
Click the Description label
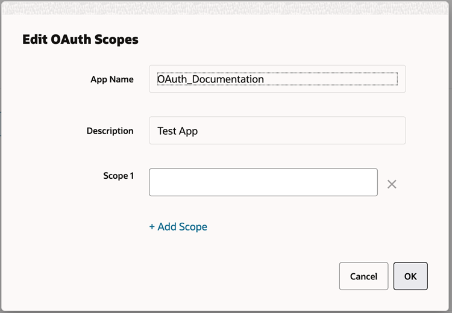(110, 131)
